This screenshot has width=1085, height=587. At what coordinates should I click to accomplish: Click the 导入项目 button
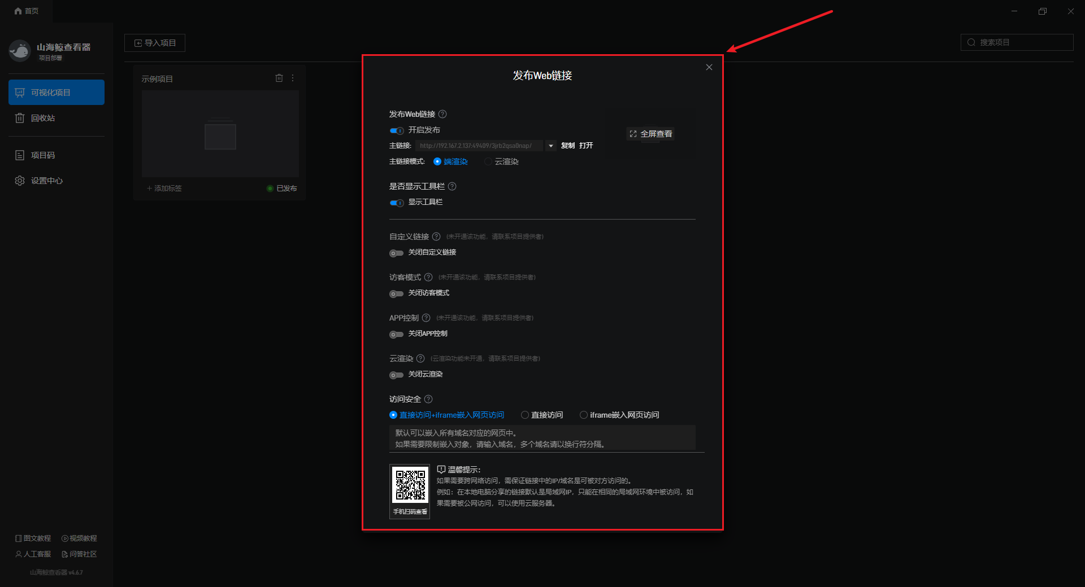tap(155, 43)
